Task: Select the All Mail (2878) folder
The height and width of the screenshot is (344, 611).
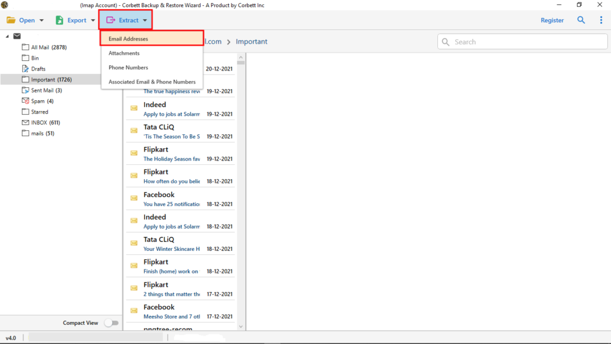Action: (49, 47)
